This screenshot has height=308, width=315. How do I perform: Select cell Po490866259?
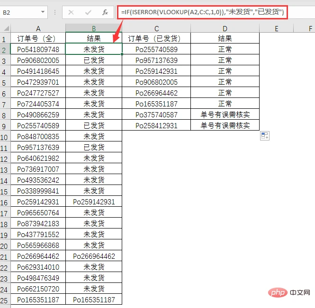(38, 114)
